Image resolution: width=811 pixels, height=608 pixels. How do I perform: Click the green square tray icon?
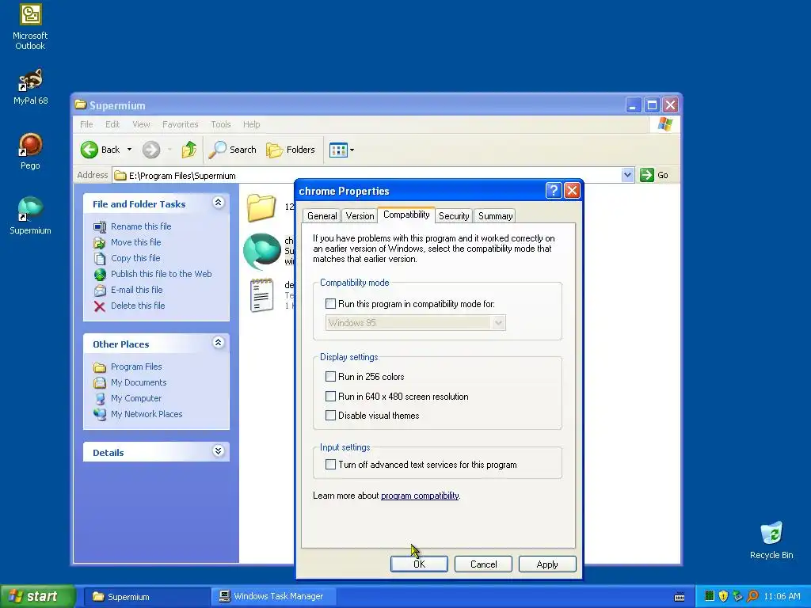click(x=710, y=596)
